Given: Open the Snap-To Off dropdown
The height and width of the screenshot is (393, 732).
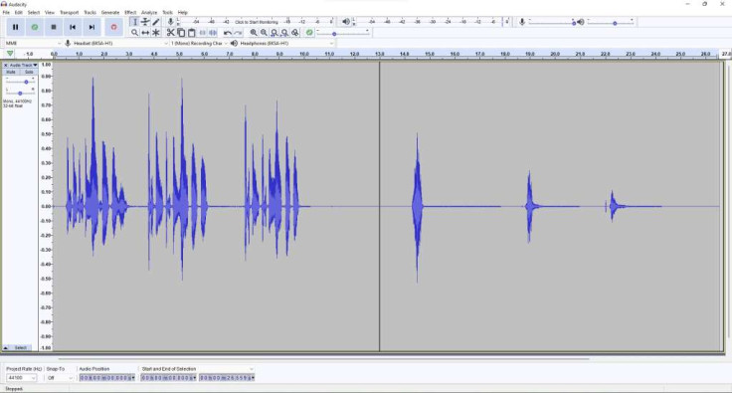Looking at the screenshot, I should click(60, 378).
